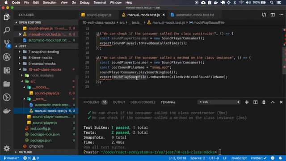
Task: Kill the terminal with the trash icon
Action: (264, 102)
